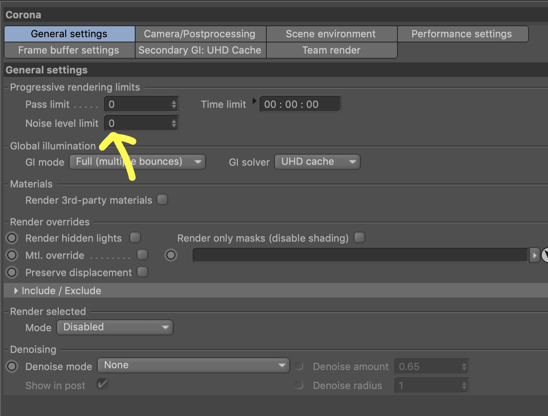Open the Denoise mode dropdown
548x416 pixels.
[194, 365]
